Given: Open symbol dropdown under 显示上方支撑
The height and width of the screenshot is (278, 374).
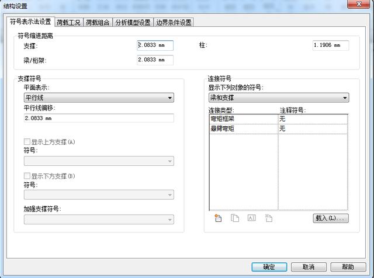Looking at the screenshot, I should pos(99,161).
